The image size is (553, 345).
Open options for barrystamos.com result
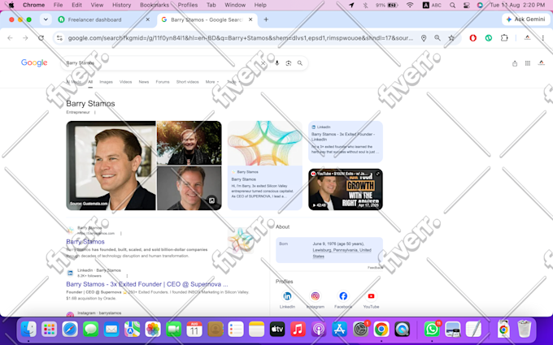[121, 234]
